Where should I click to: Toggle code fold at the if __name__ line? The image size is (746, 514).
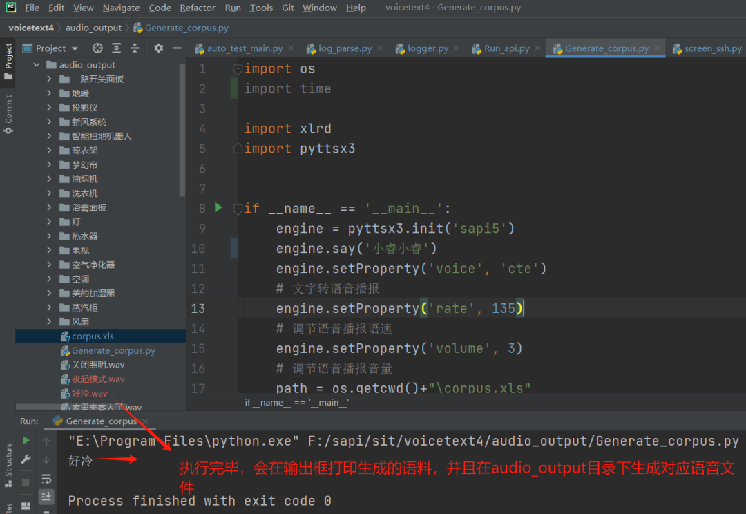[x=238, y=209]
